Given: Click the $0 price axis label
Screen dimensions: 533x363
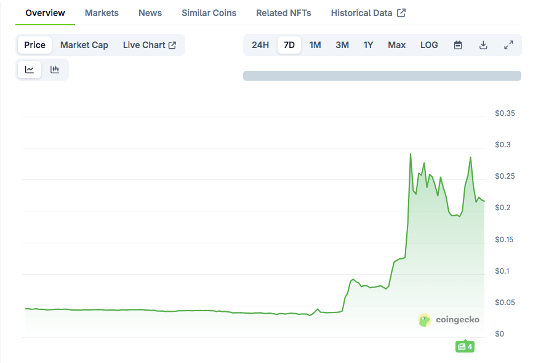Looking at the screenshot, I should 499,334.
